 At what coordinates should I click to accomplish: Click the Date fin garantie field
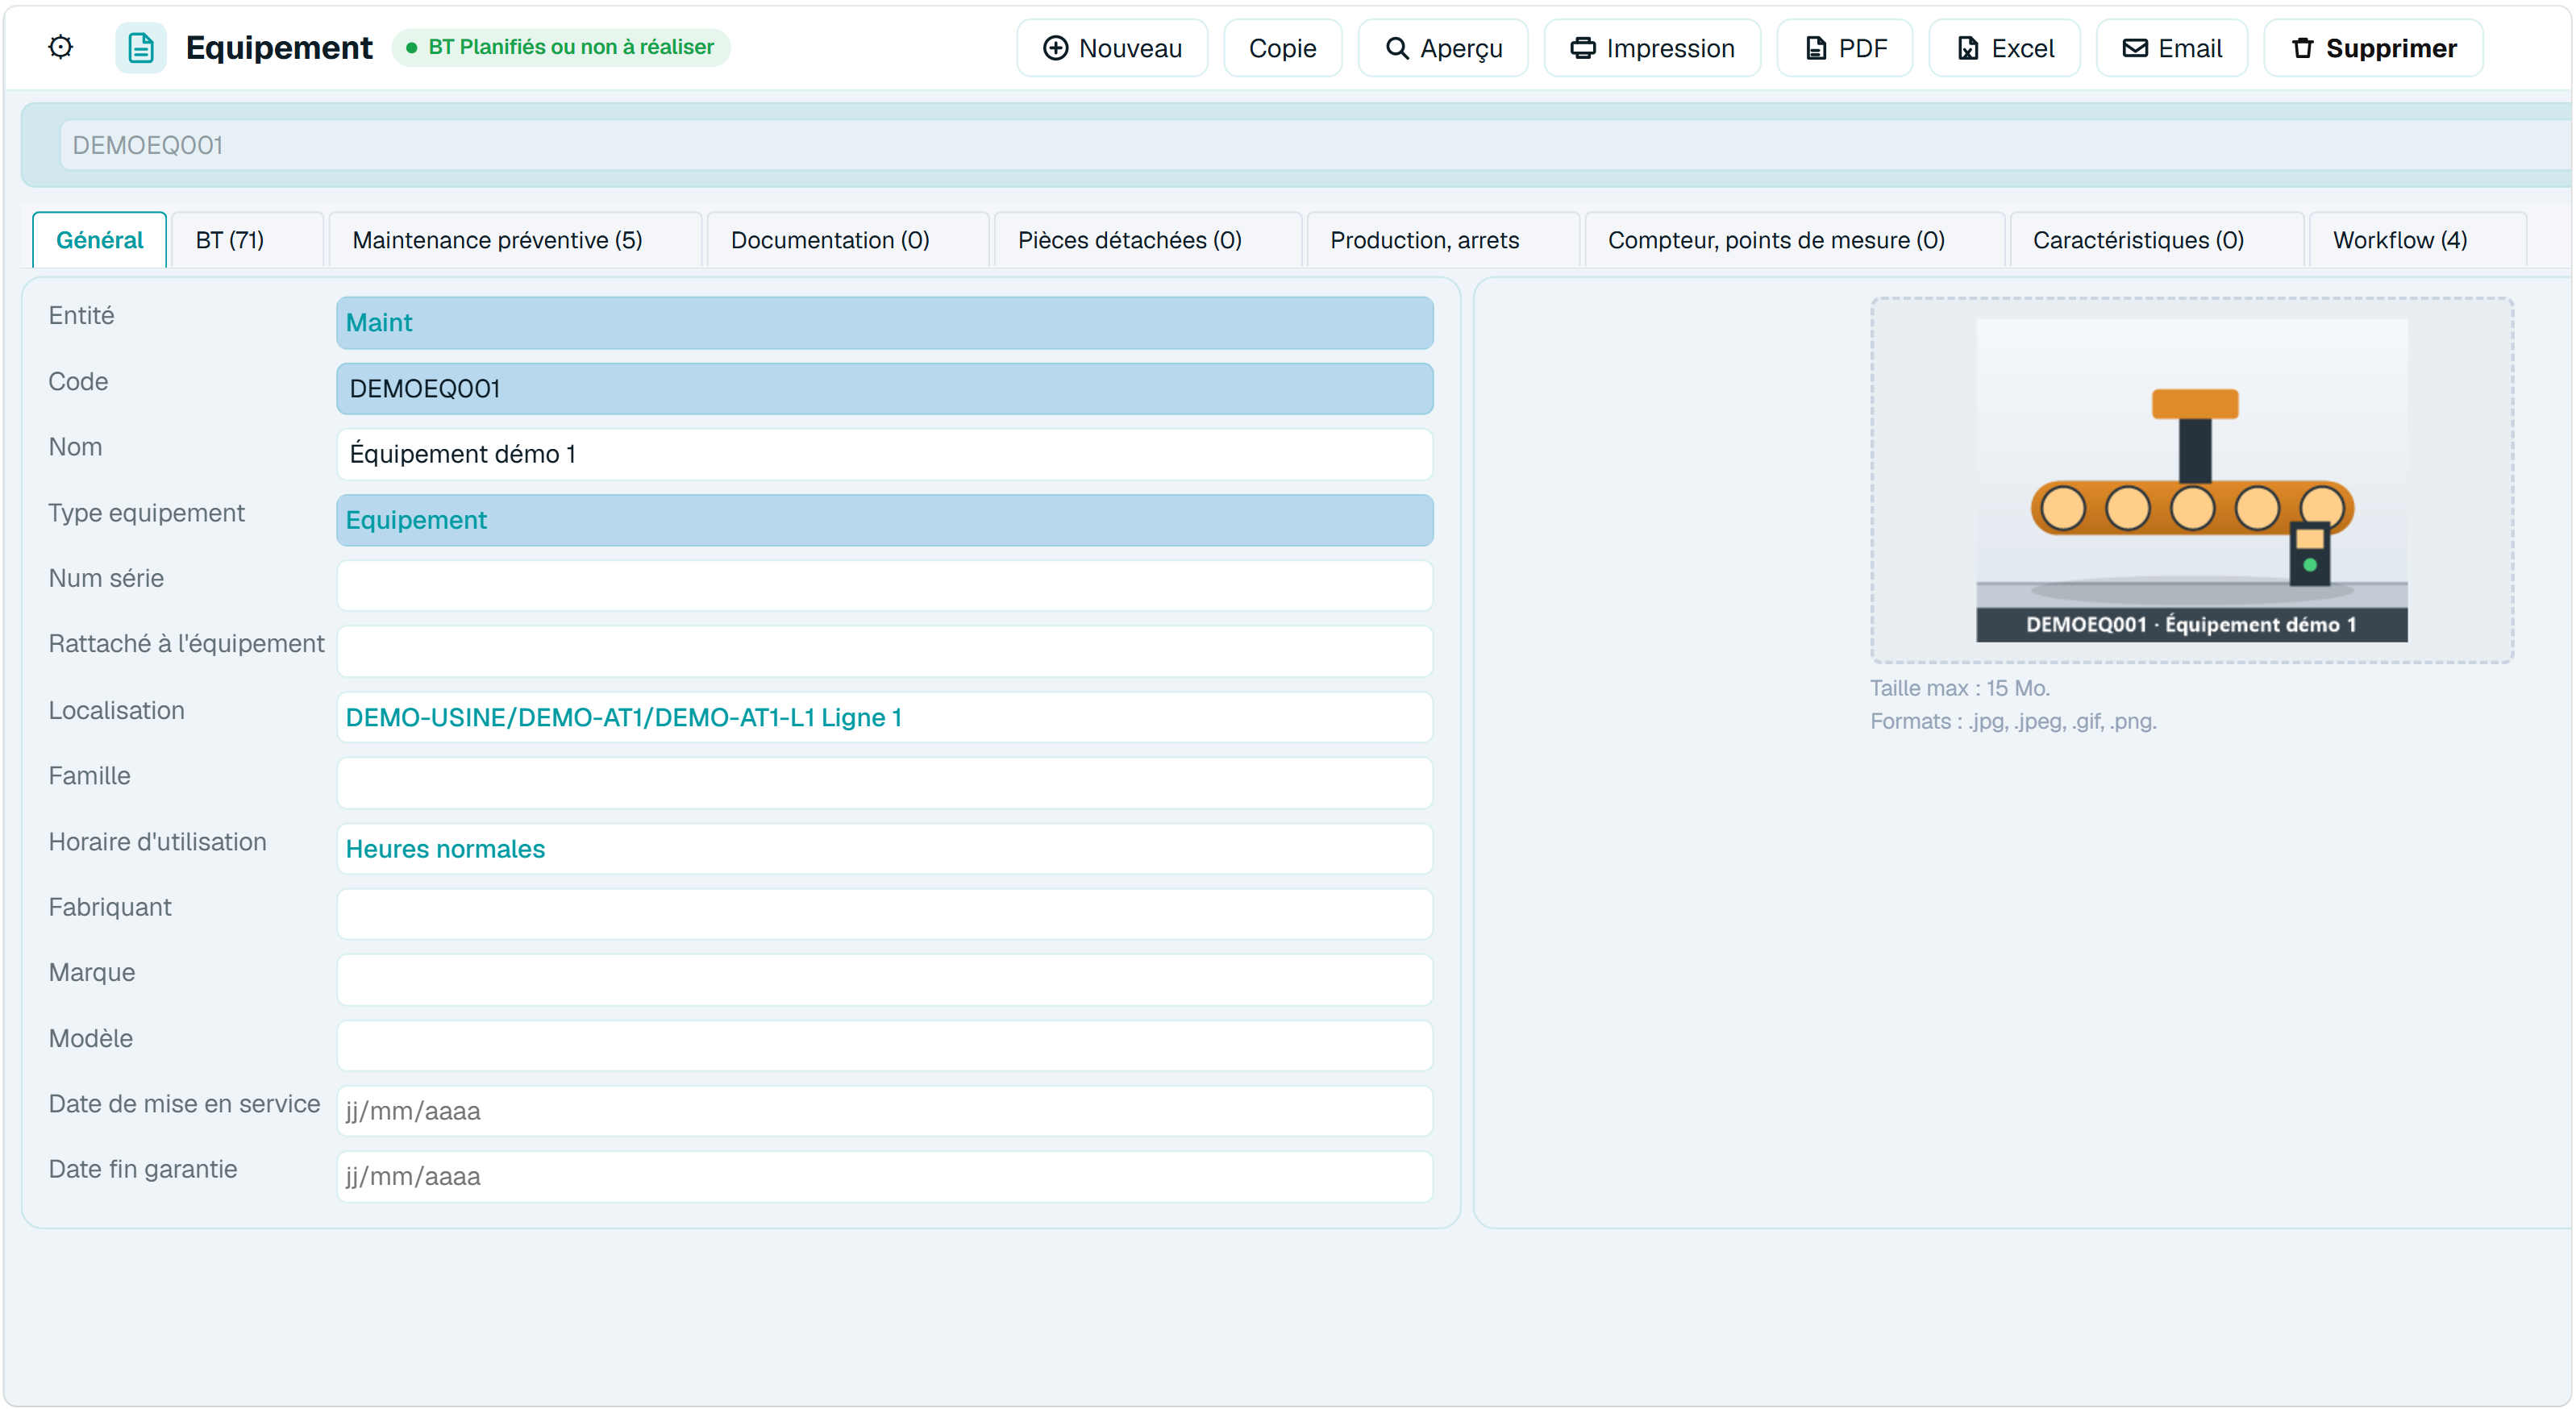click(x=884, y=1177)
